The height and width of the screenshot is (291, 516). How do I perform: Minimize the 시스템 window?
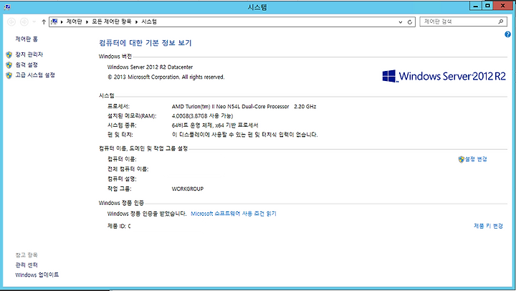[x=476, y=6]
